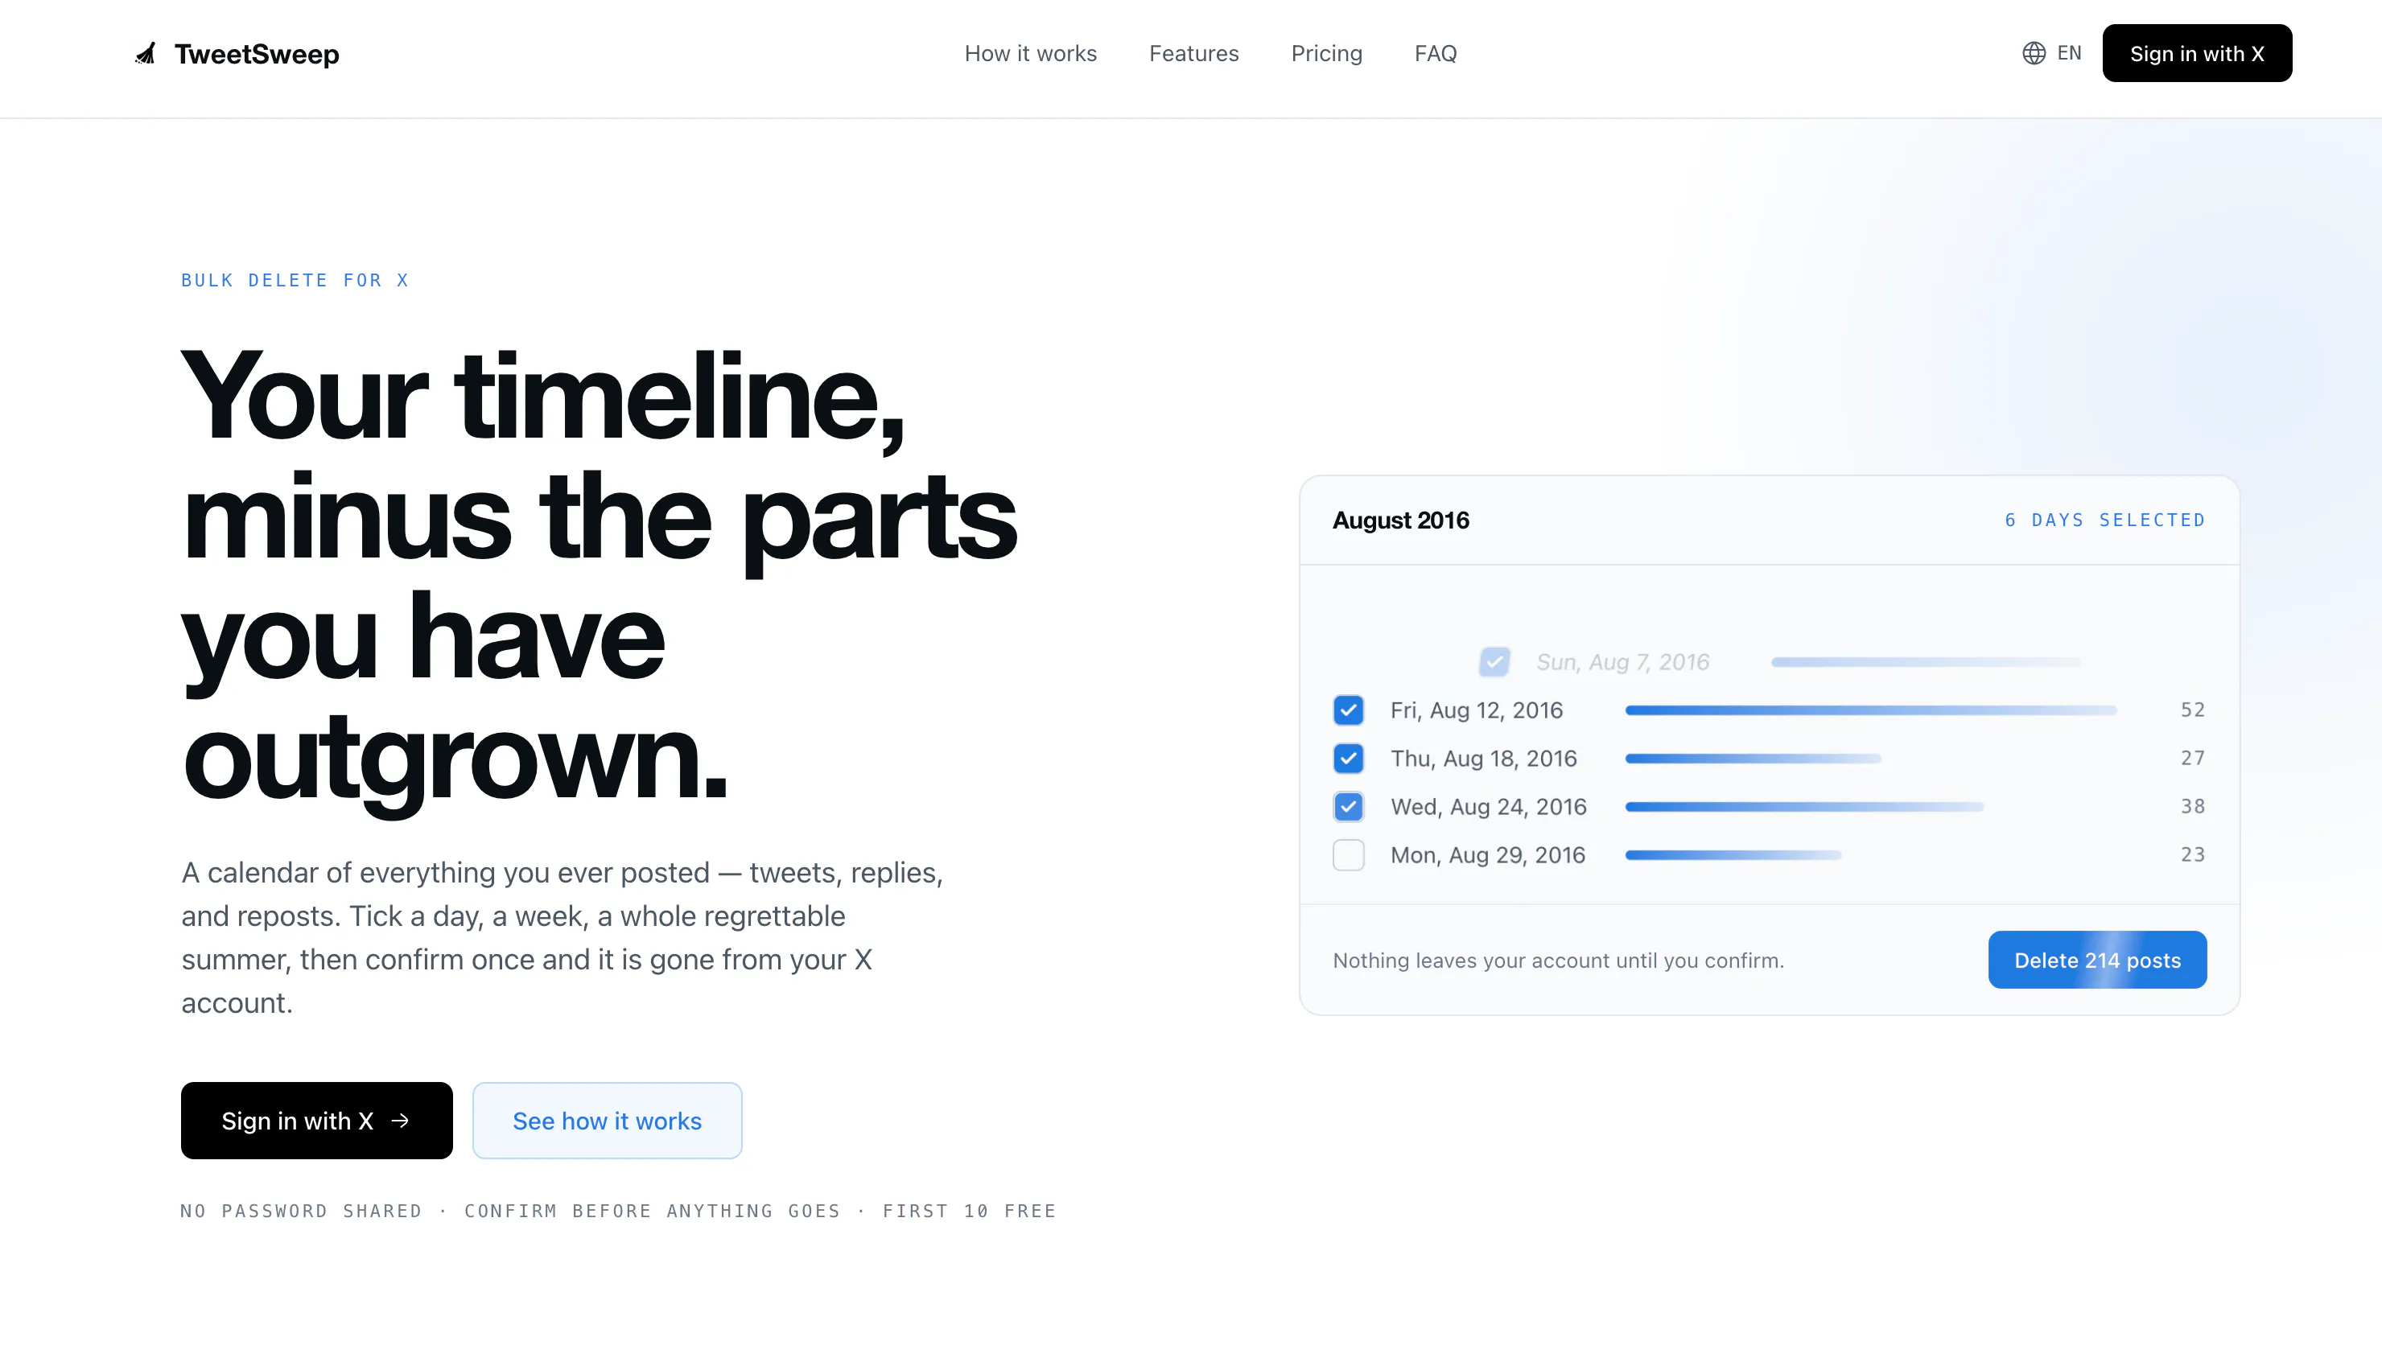Go to Features nav item
The height and width of the screenshot is (1366, 2382).
1193,53
